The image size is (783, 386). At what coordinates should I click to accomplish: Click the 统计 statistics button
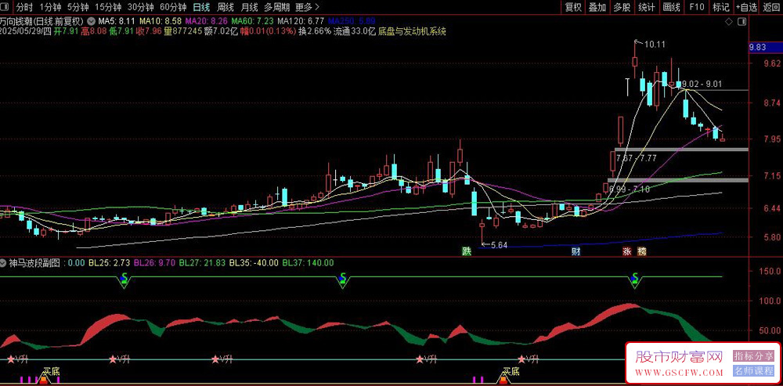[x=647, y=7]
